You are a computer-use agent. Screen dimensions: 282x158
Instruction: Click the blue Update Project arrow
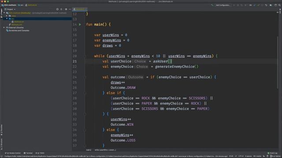255,5
